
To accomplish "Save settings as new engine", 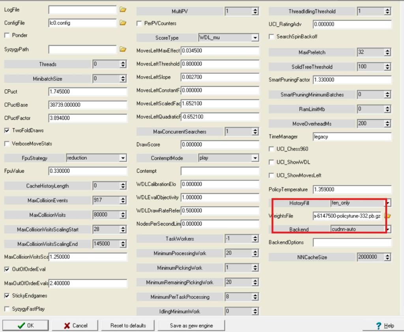I will pyautogui.click(x=191, y=325).
